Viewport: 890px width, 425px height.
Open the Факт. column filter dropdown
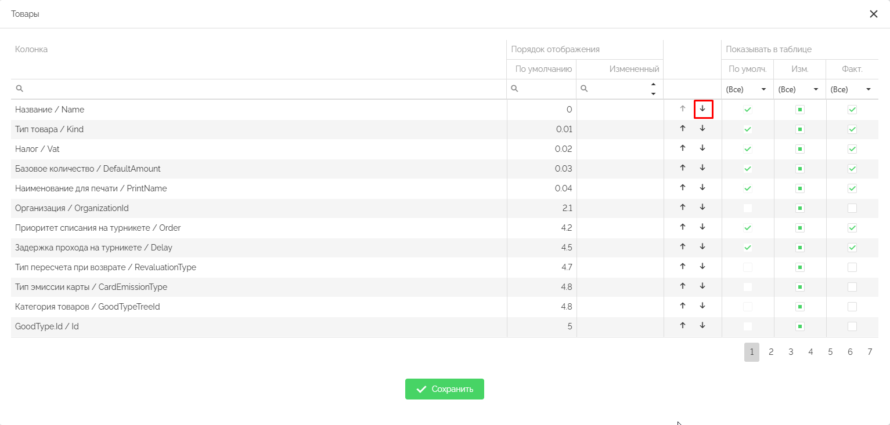[852, 90]
